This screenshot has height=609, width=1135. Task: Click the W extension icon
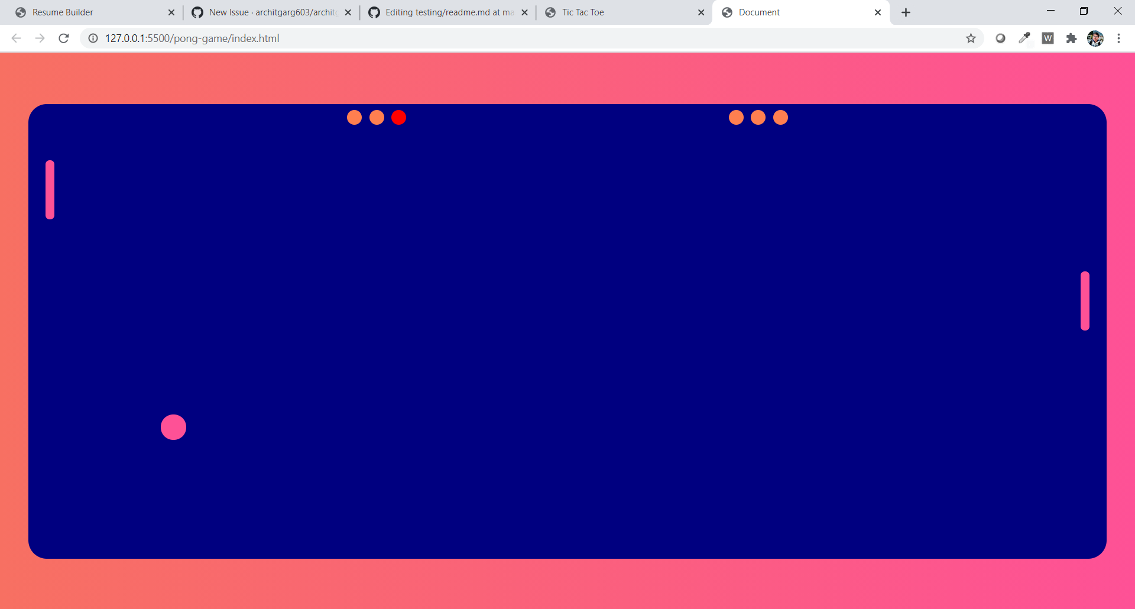coord(1048,38)
